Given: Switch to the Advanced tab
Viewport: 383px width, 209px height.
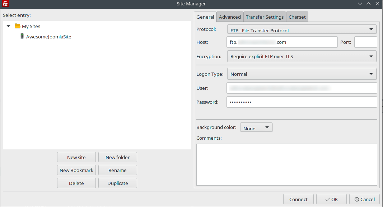Looking at the screenshot, I should 230,17.
